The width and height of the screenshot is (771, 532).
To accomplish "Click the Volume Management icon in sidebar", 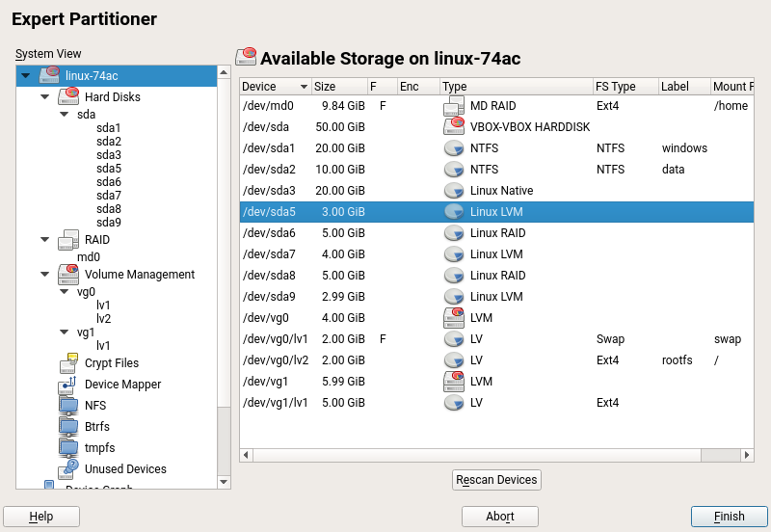I will pos(68,275).
